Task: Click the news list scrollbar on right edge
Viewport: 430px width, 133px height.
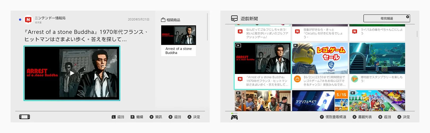Action: coord(417,34)
